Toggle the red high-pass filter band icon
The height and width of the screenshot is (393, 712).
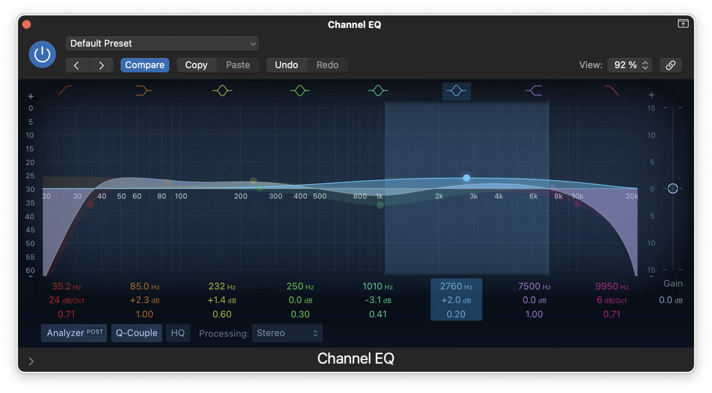point(65,90)
